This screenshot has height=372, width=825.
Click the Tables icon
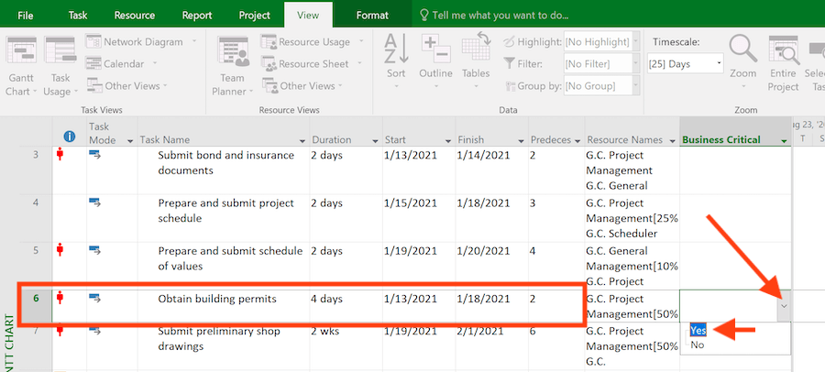pyautogui.click(x=476, y=55)
